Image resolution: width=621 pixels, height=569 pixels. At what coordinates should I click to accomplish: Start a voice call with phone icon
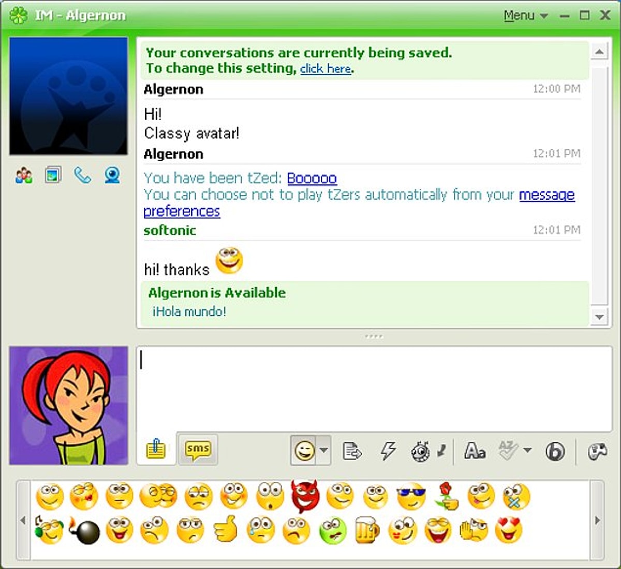click(82, 176)
